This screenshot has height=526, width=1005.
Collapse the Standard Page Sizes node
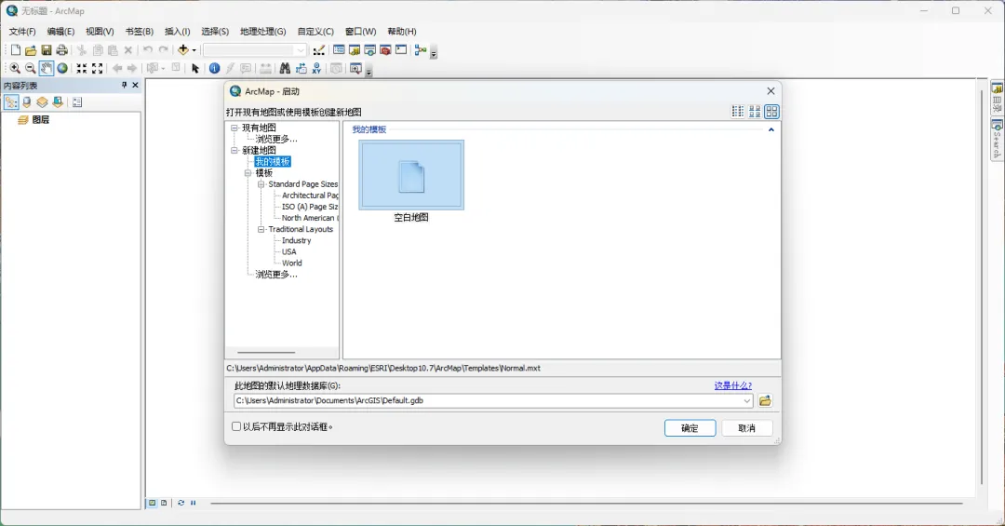point(261,184)
